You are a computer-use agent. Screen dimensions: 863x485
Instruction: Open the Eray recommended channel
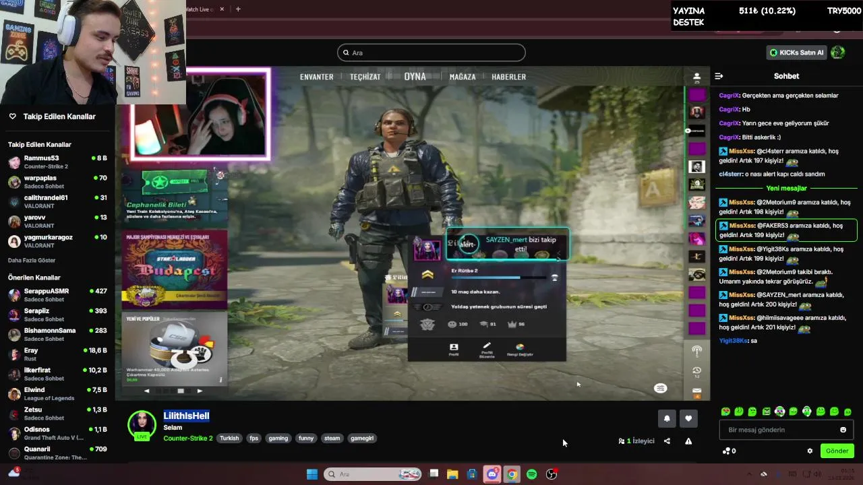tap(57, 354)
